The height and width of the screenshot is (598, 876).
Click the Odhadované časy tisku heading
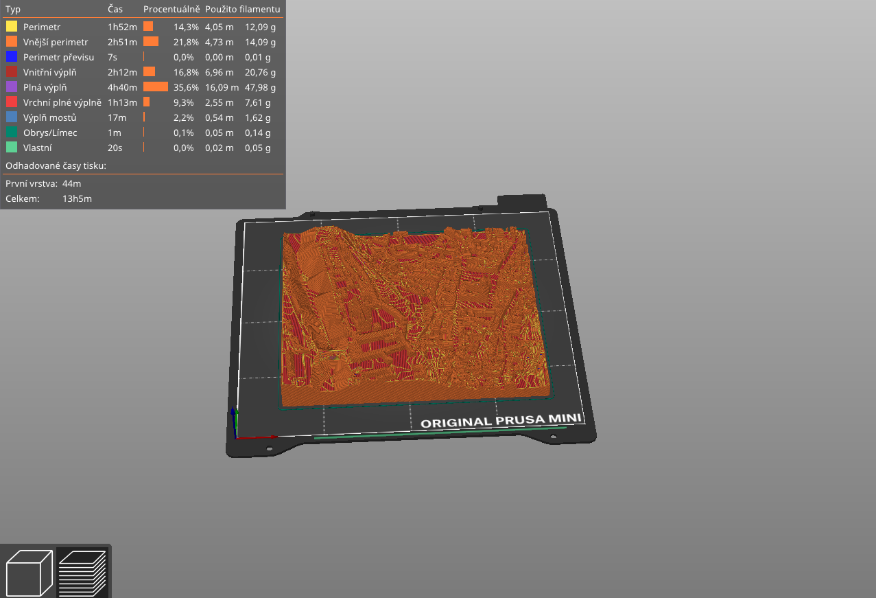point(56,165)
